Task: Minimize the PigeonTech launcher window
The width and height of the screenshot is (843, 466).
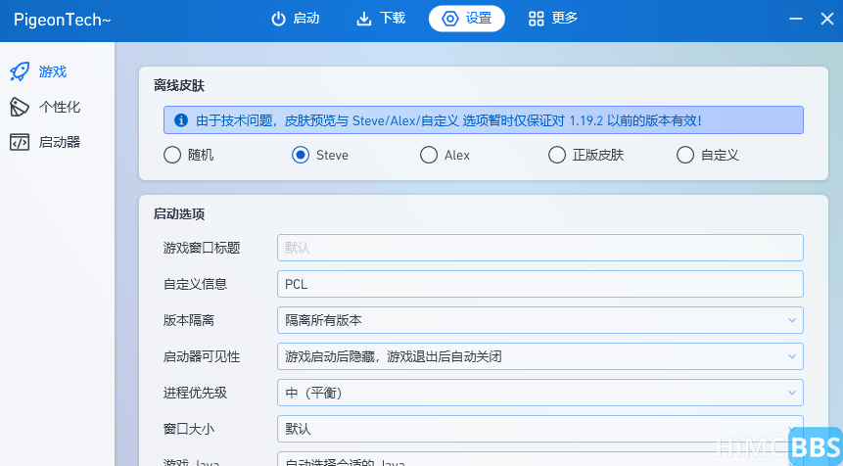Action: click(x=796, y=19)
